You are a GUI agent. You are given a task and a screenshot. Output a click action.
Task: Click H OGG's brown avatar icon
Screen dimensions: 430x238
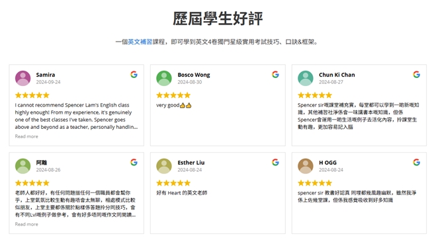click(306, 166)
